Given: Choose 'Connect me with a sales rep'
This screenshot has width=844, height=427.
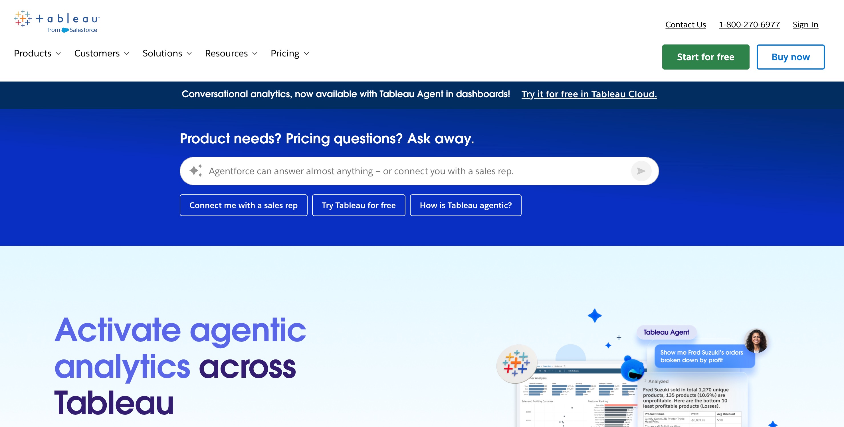Looking at the screenshot, I should (243, 205).
